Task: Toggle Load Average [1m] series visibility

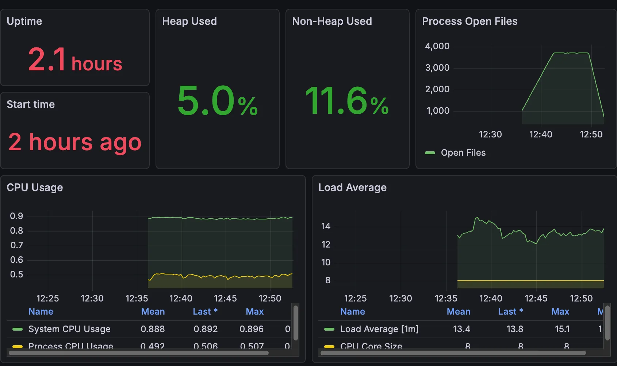Action: tap(379, 329)
